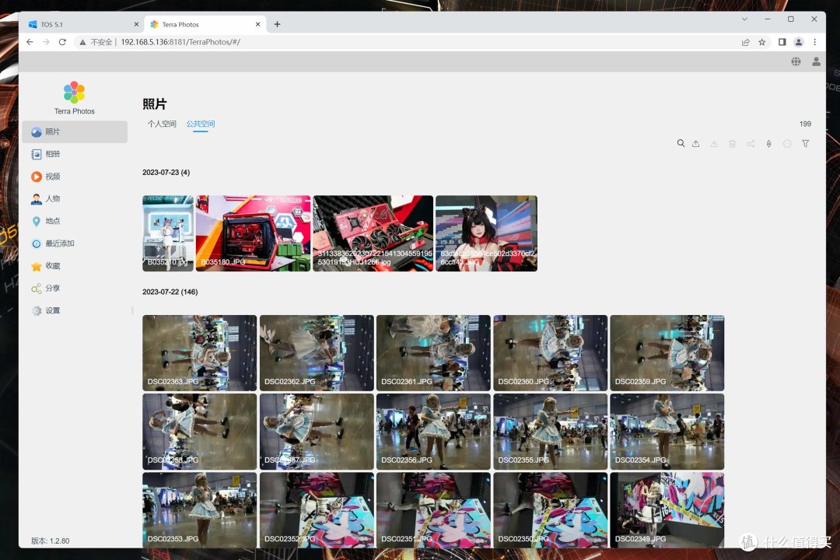Click the browser share page icon
The width and height of the screenshot is (840, 560).
[745, 42]
